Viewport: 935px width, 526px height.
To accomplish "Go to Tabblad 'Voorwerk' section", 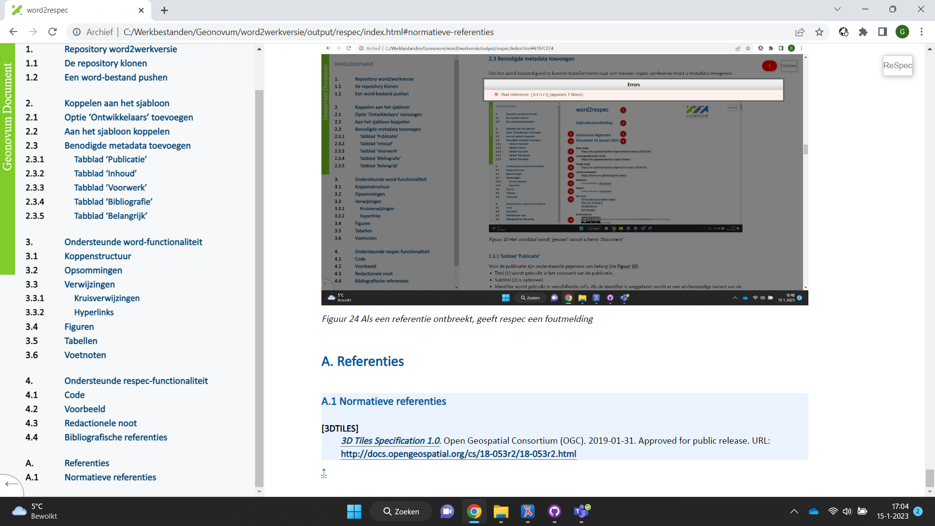I will (x=110, y=188).
